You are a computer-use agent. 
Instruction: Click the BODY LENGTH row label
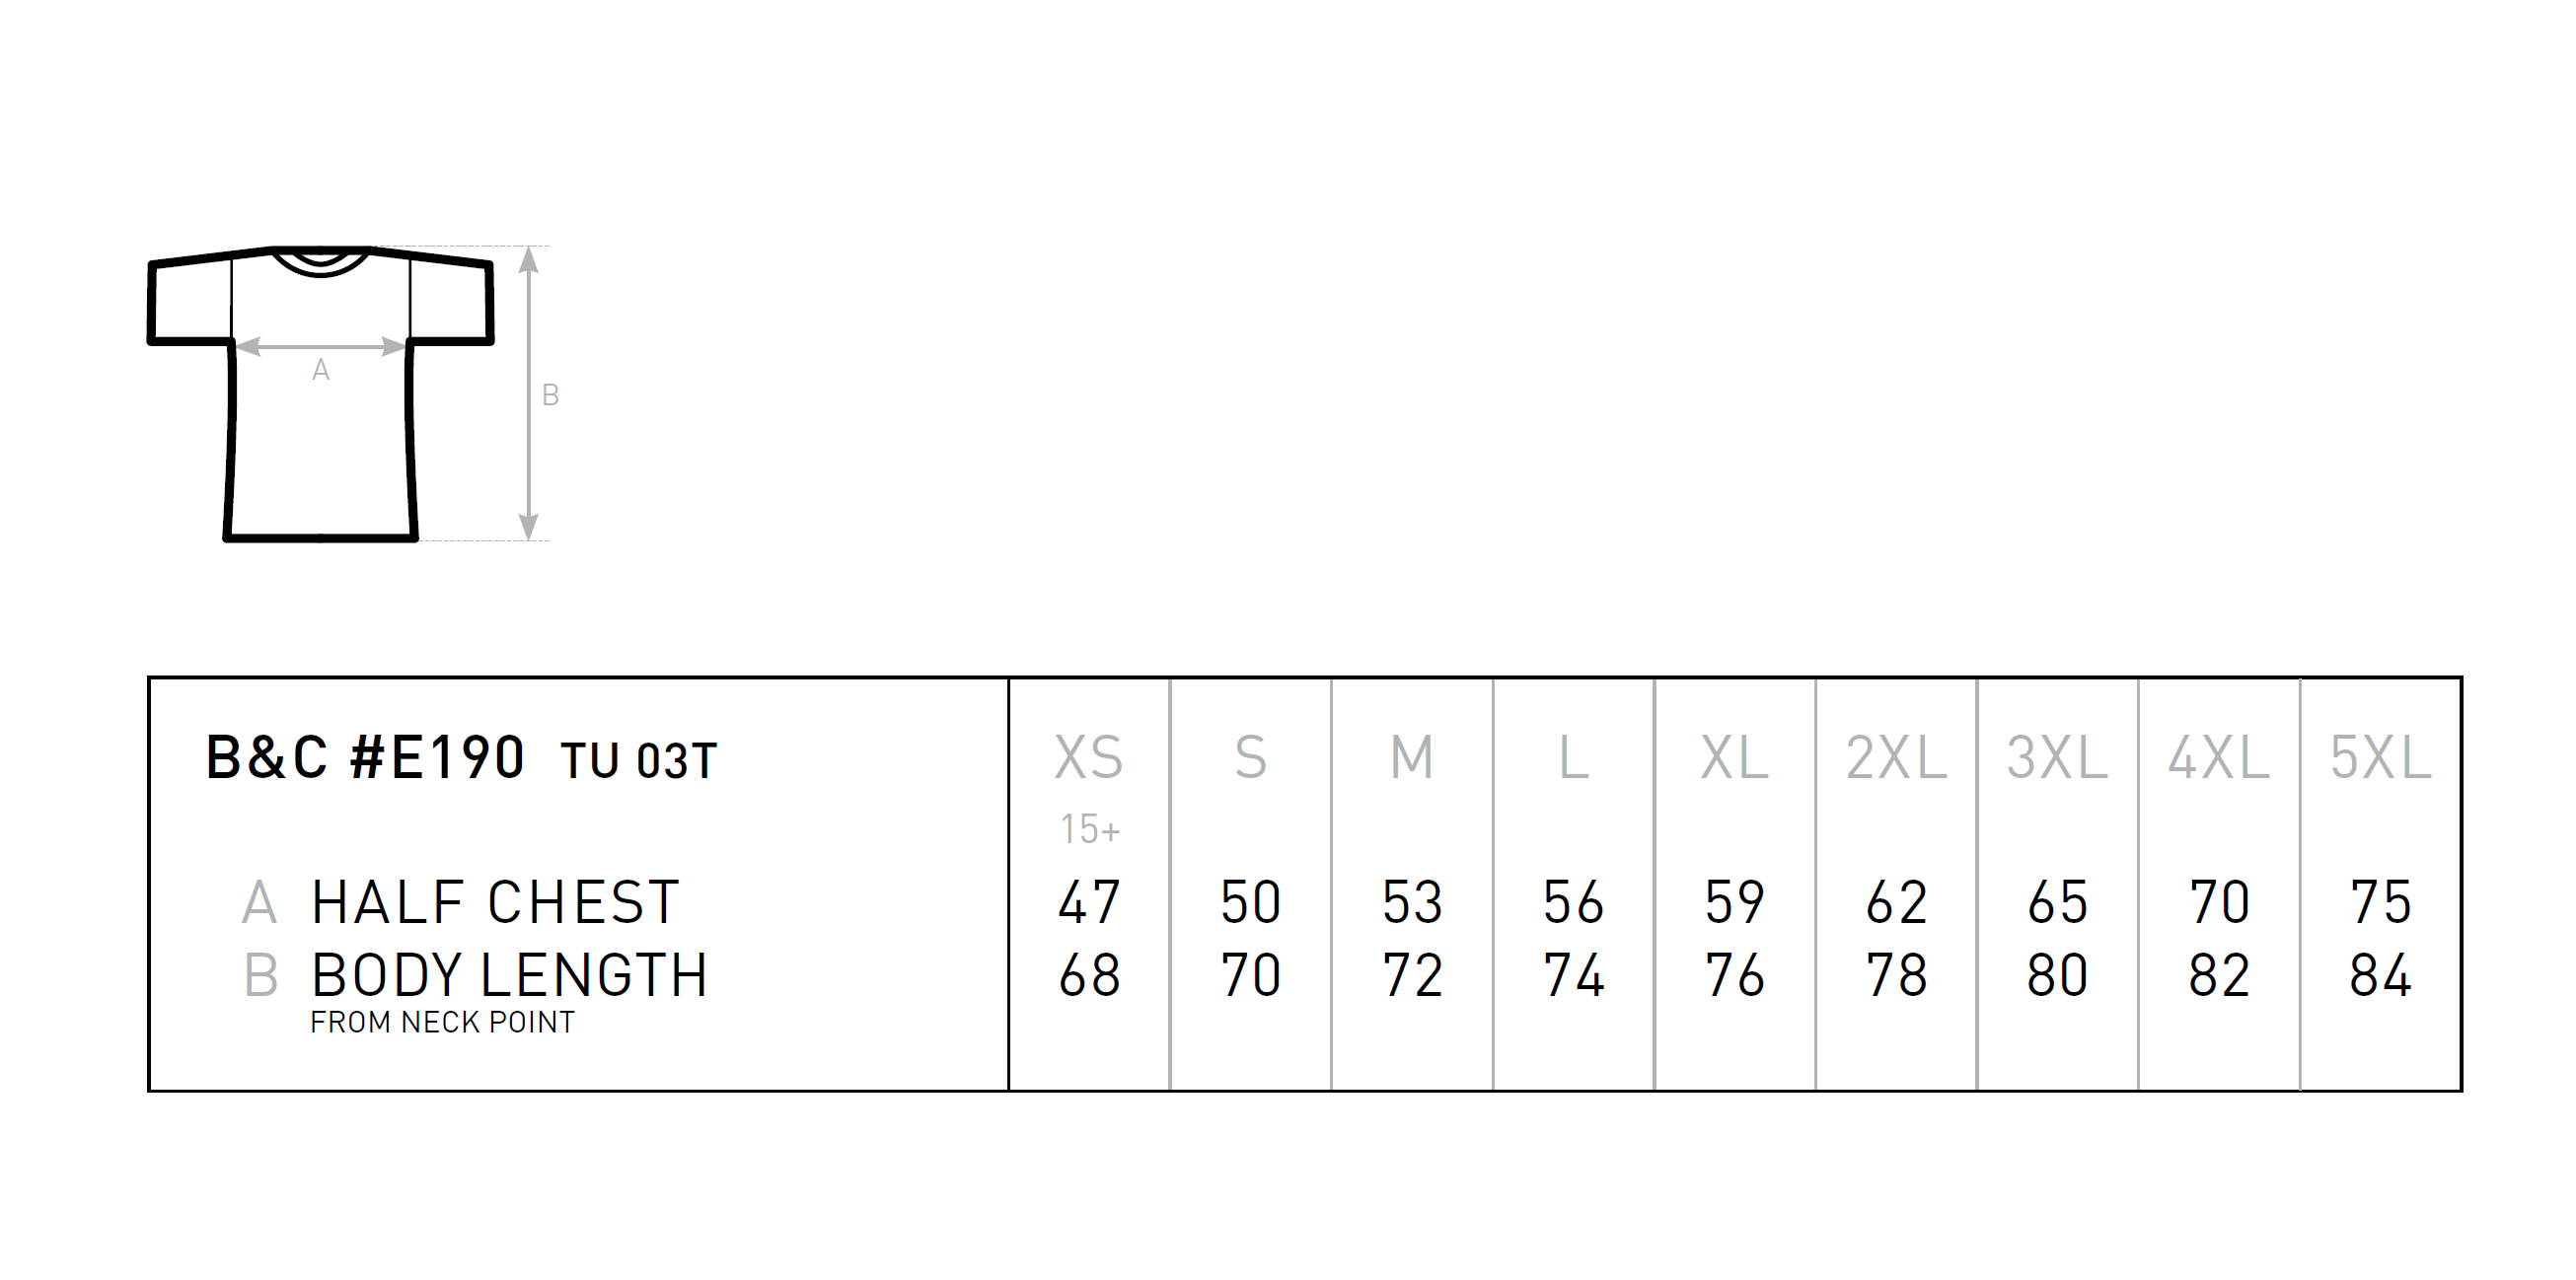[x=510, y=975]
